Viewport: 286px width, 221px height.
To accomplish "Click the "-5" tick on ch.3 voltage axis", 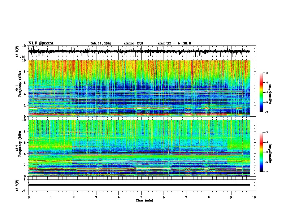I will coord(25,191).
